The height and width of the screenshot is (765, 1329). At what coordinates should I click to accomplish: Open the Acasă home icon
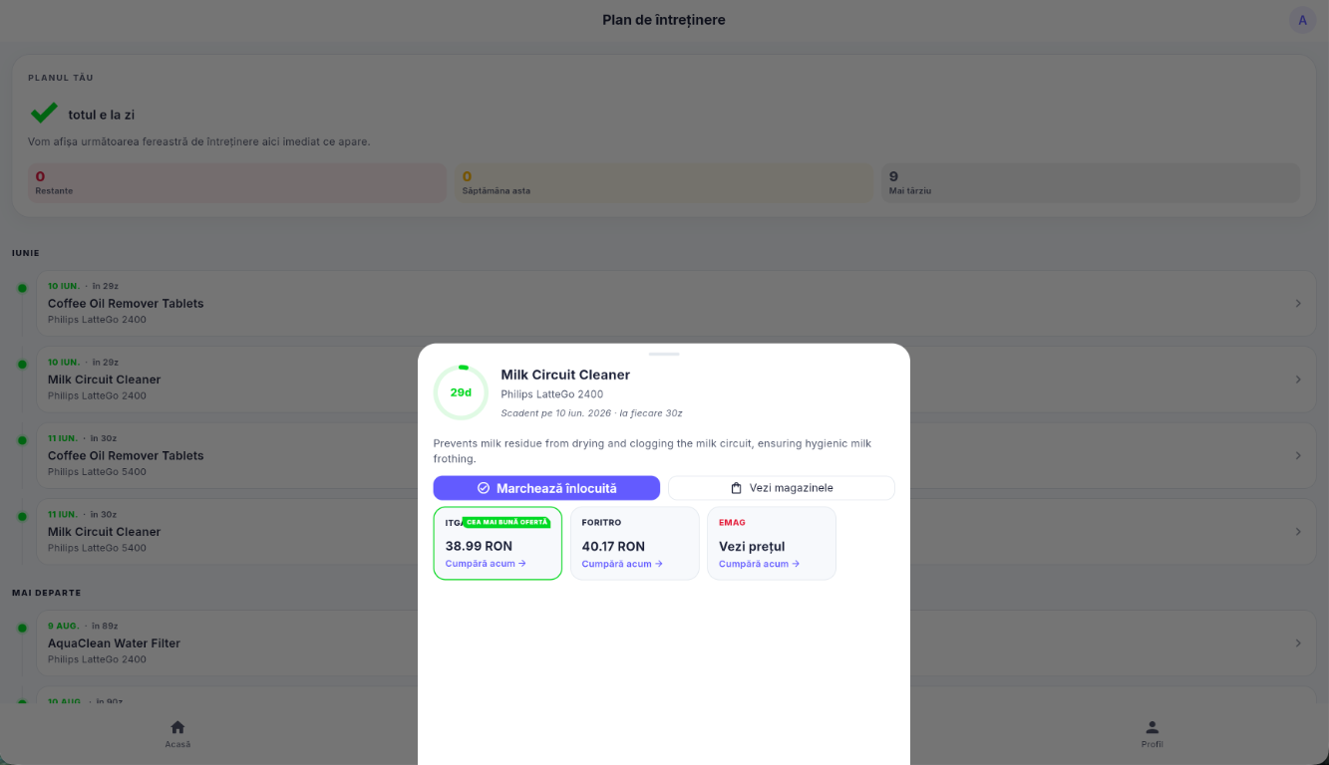[x=177, y=727]
